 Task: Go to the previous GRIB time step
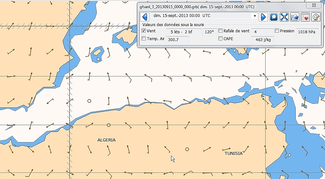coord(145,17)
